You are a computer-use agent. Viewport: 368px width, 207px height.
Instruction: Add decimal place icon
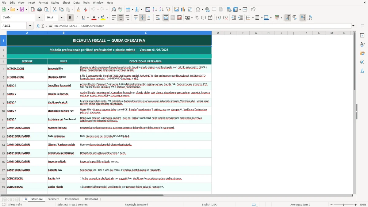[219, 18]
